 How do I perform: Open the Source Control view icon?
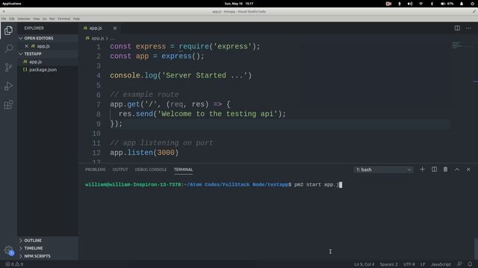(x=8, y=67)
